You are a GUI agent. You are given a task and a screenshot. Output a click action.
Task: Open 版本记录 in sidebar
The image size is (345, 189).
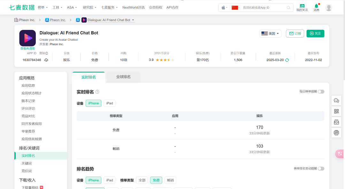(28, 101)
